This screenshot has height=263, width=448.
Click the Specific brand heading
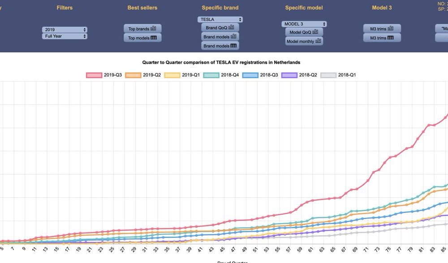coord(220,8)
